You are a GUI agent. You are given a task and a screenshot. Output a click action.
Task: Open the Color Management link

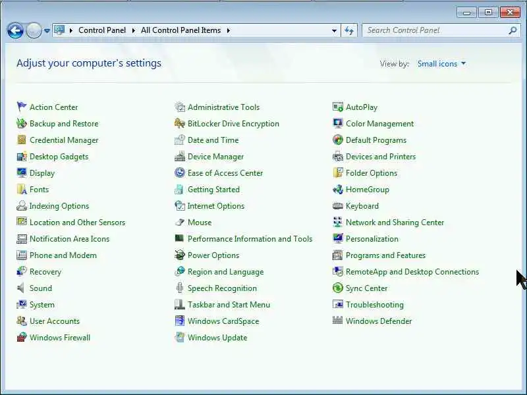(x=380, y=124)
